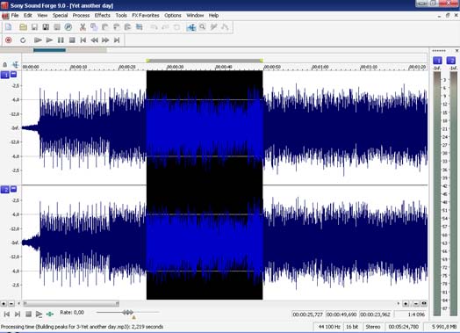Open the Options menu
460x333 pixels.
172,16
